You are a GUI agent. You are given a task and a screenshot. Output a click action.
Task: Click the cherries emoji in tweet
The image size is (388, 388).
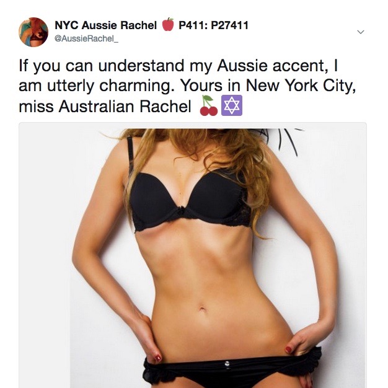point(208,105)
